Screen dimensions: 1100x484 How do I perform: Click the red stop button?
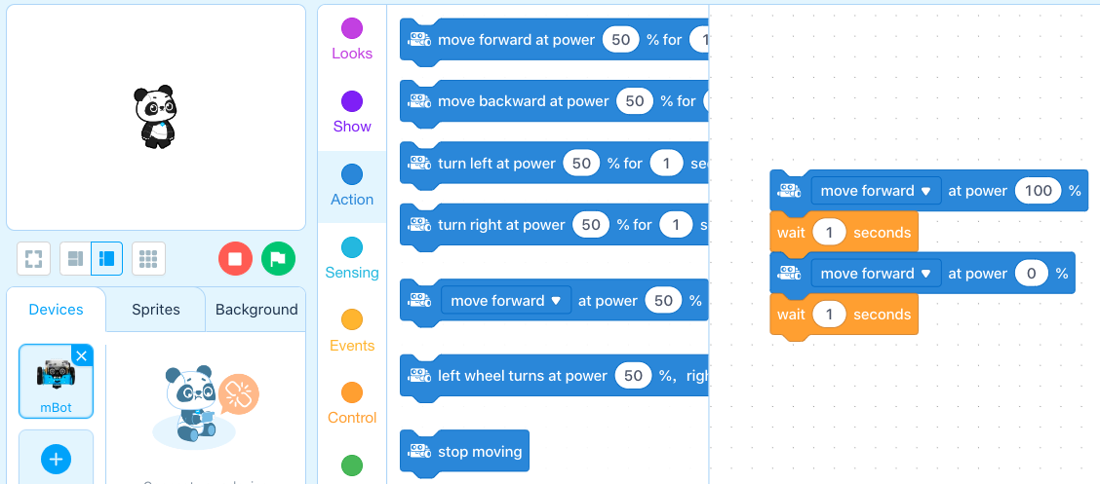point(235,259)
